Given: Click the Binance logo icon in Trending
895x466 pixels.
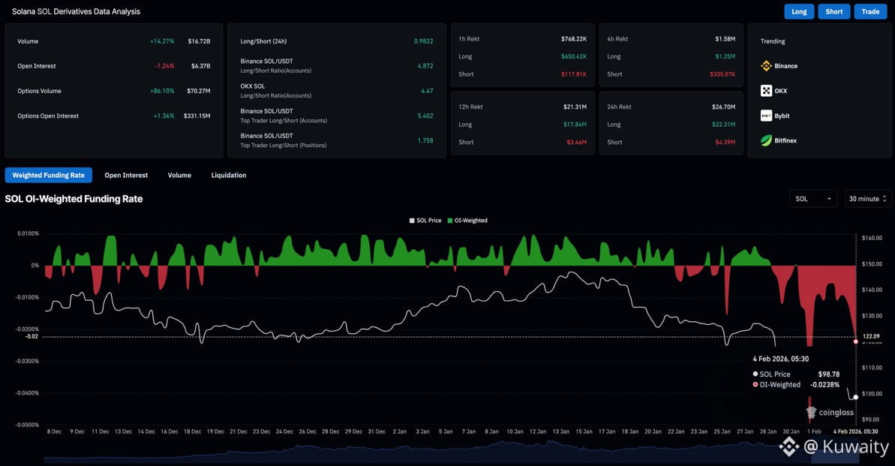Looking at the screenshot, I should tap(766, 66).
